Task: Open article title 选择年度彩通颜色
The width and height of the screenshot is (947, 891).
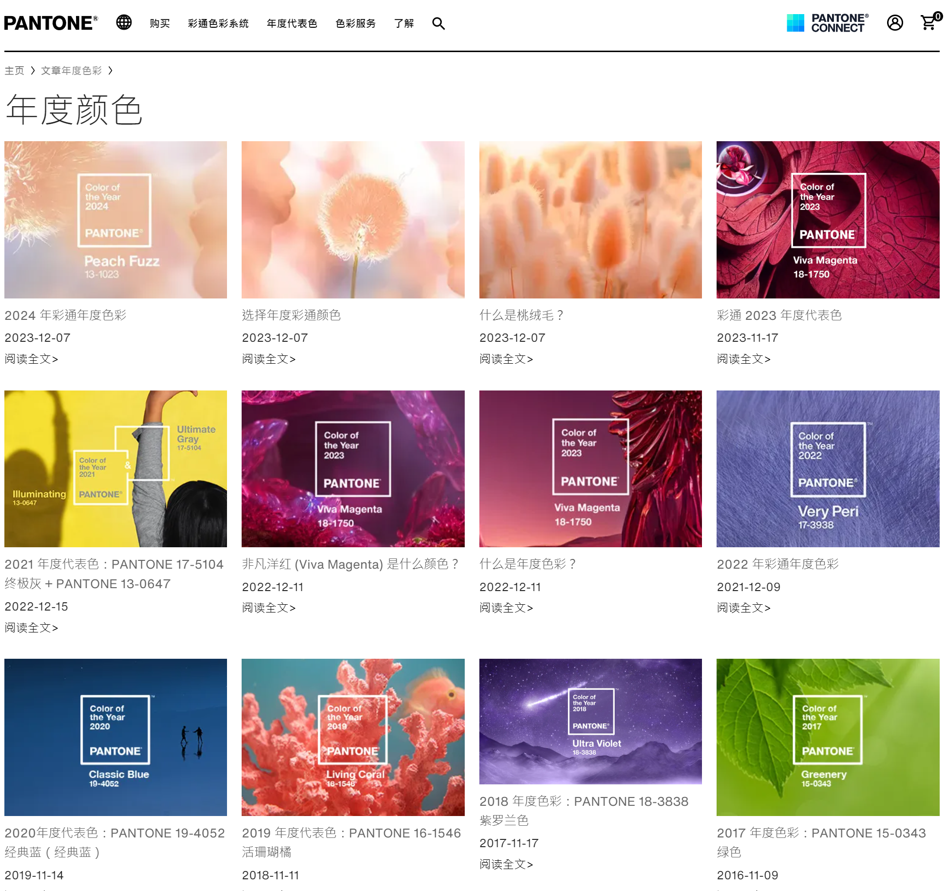Action: (x=291, y=316)
